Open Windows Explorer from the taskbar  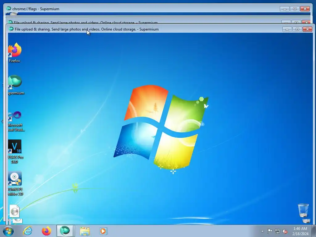(85, 231)
